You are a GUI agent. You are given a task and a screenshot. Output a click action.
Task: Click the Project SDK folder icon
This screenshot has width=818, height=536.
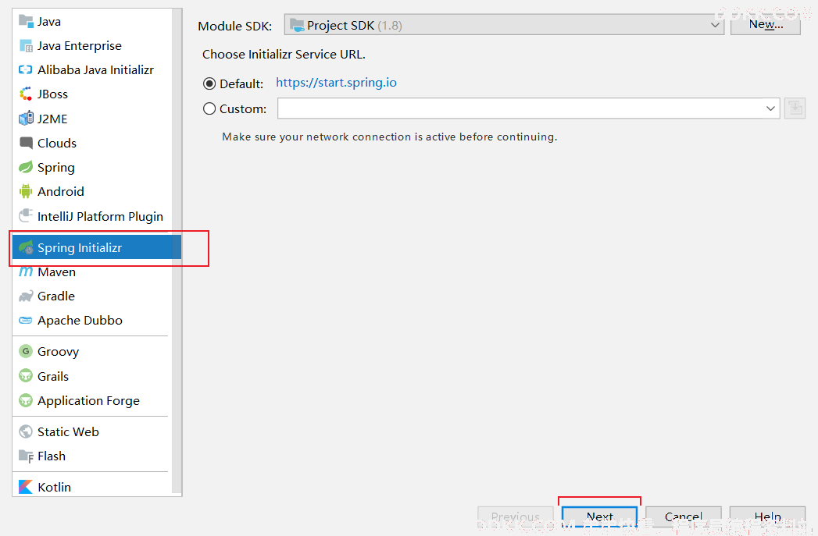tap(297, 25)
